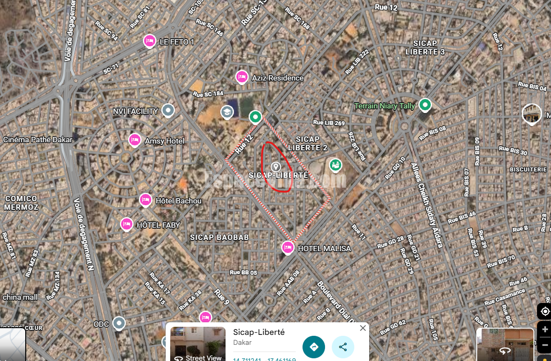Viewport: 551px width, 361px height.
Task: Click the Terrain Niary Tally green marker
Action: (x=425, y=105)
